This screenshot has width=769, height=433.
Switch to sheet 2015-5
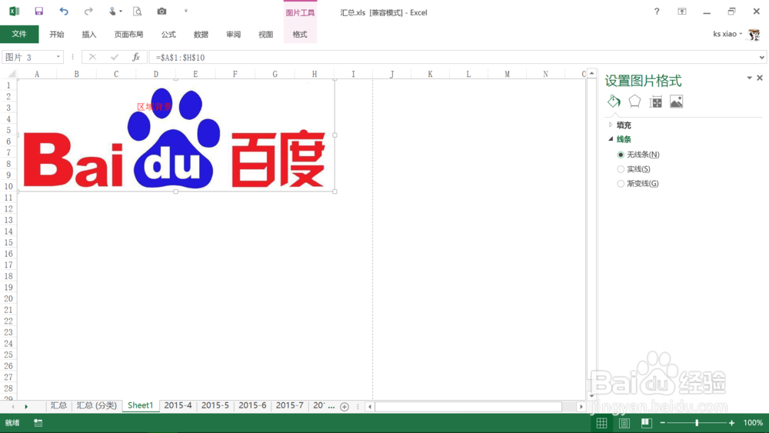[x=215, y=405]
